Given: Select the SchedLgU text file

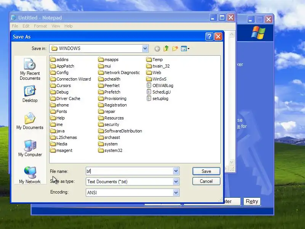Looking at the screenshot, I should pos(158,92).
